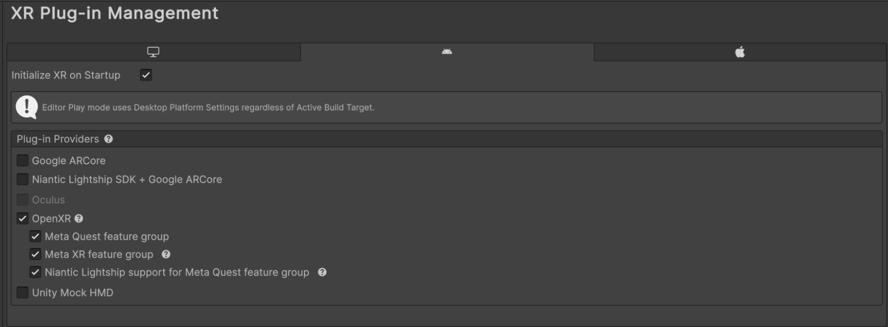
Task: Uncheck Niantic Lightship support for Meta Quest
Action: (36, 272)
